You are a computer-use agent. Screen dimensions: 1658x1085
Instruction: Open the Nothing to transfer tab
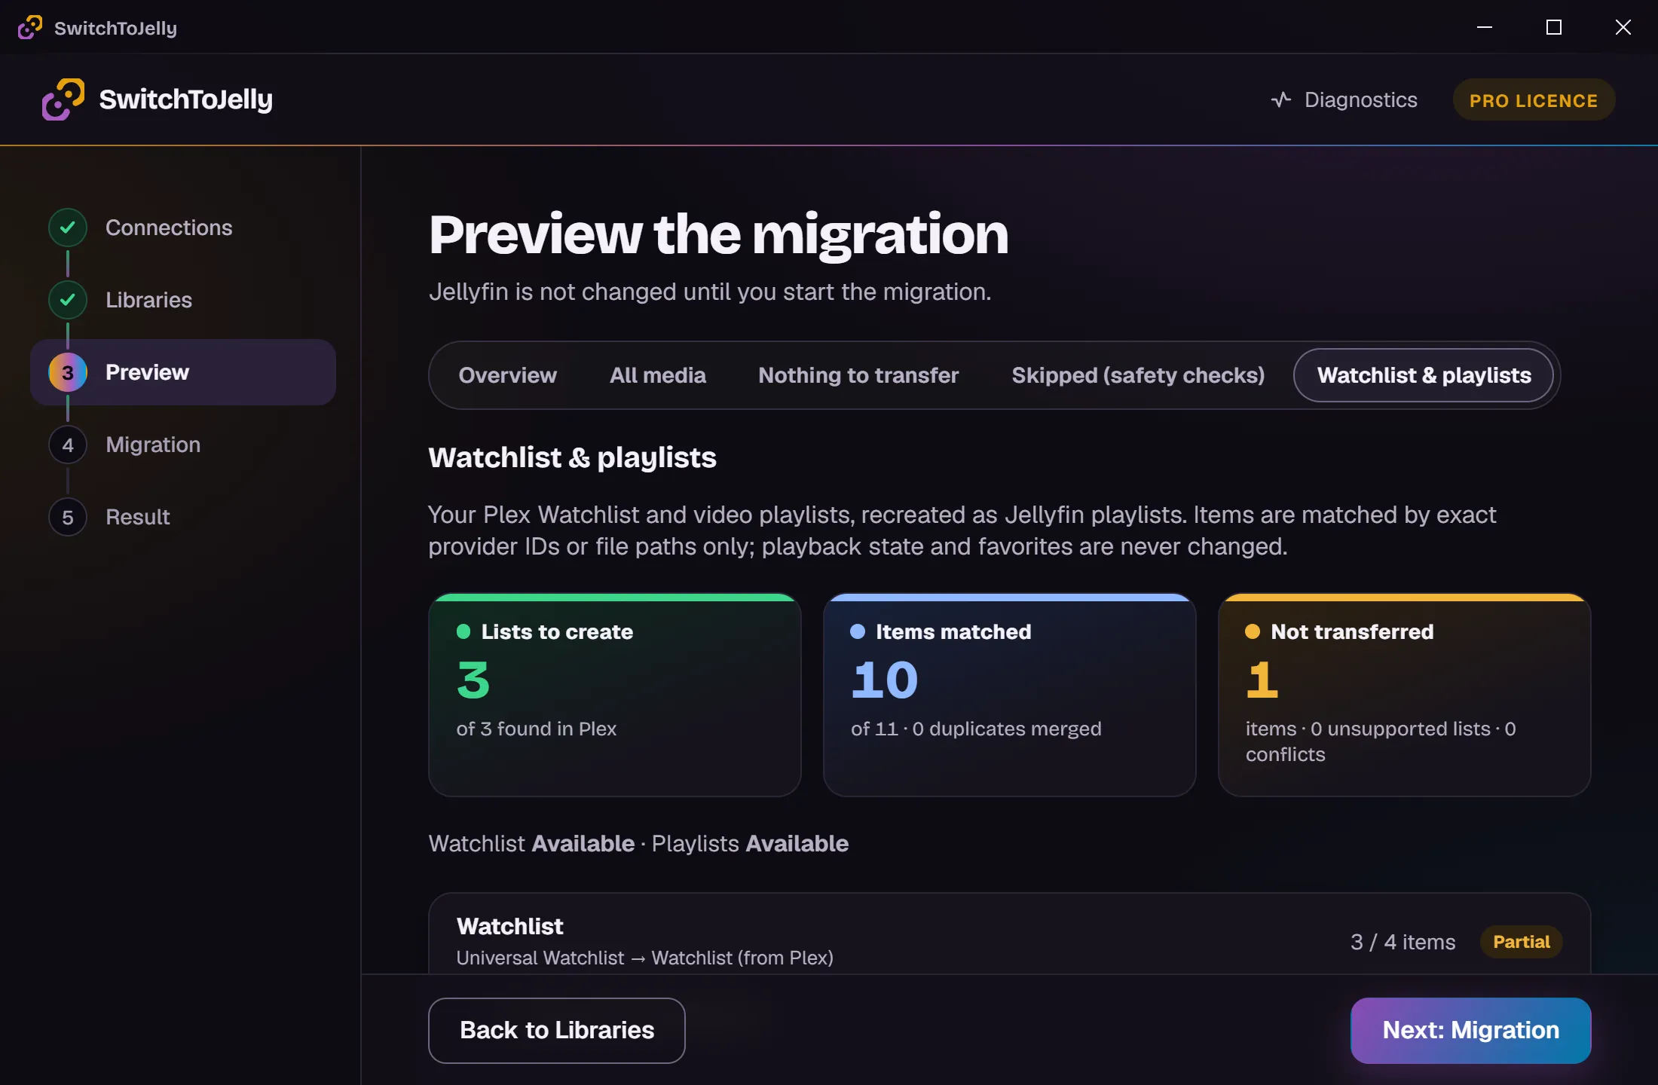858,375
